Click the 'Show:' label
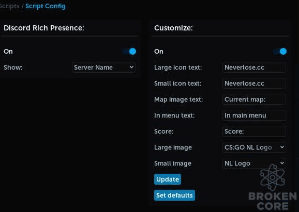299x212 pixels. pyautogui.click(x=13, y=67)
